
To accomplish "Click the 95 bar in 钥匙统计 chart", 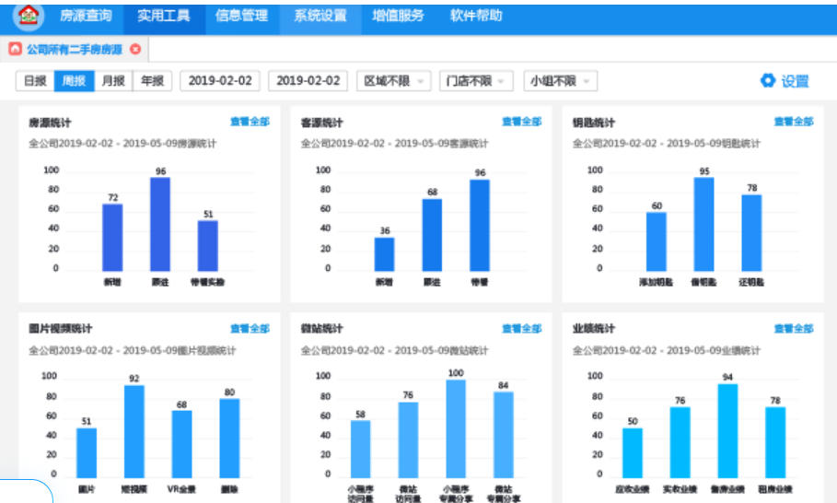I will [704, 224].
